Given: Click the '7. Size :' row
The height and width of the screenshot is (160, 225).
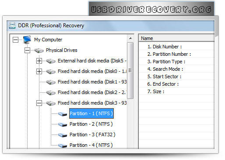Looking at the screenshot, I should pyautogui.click(x=176, y=91).
